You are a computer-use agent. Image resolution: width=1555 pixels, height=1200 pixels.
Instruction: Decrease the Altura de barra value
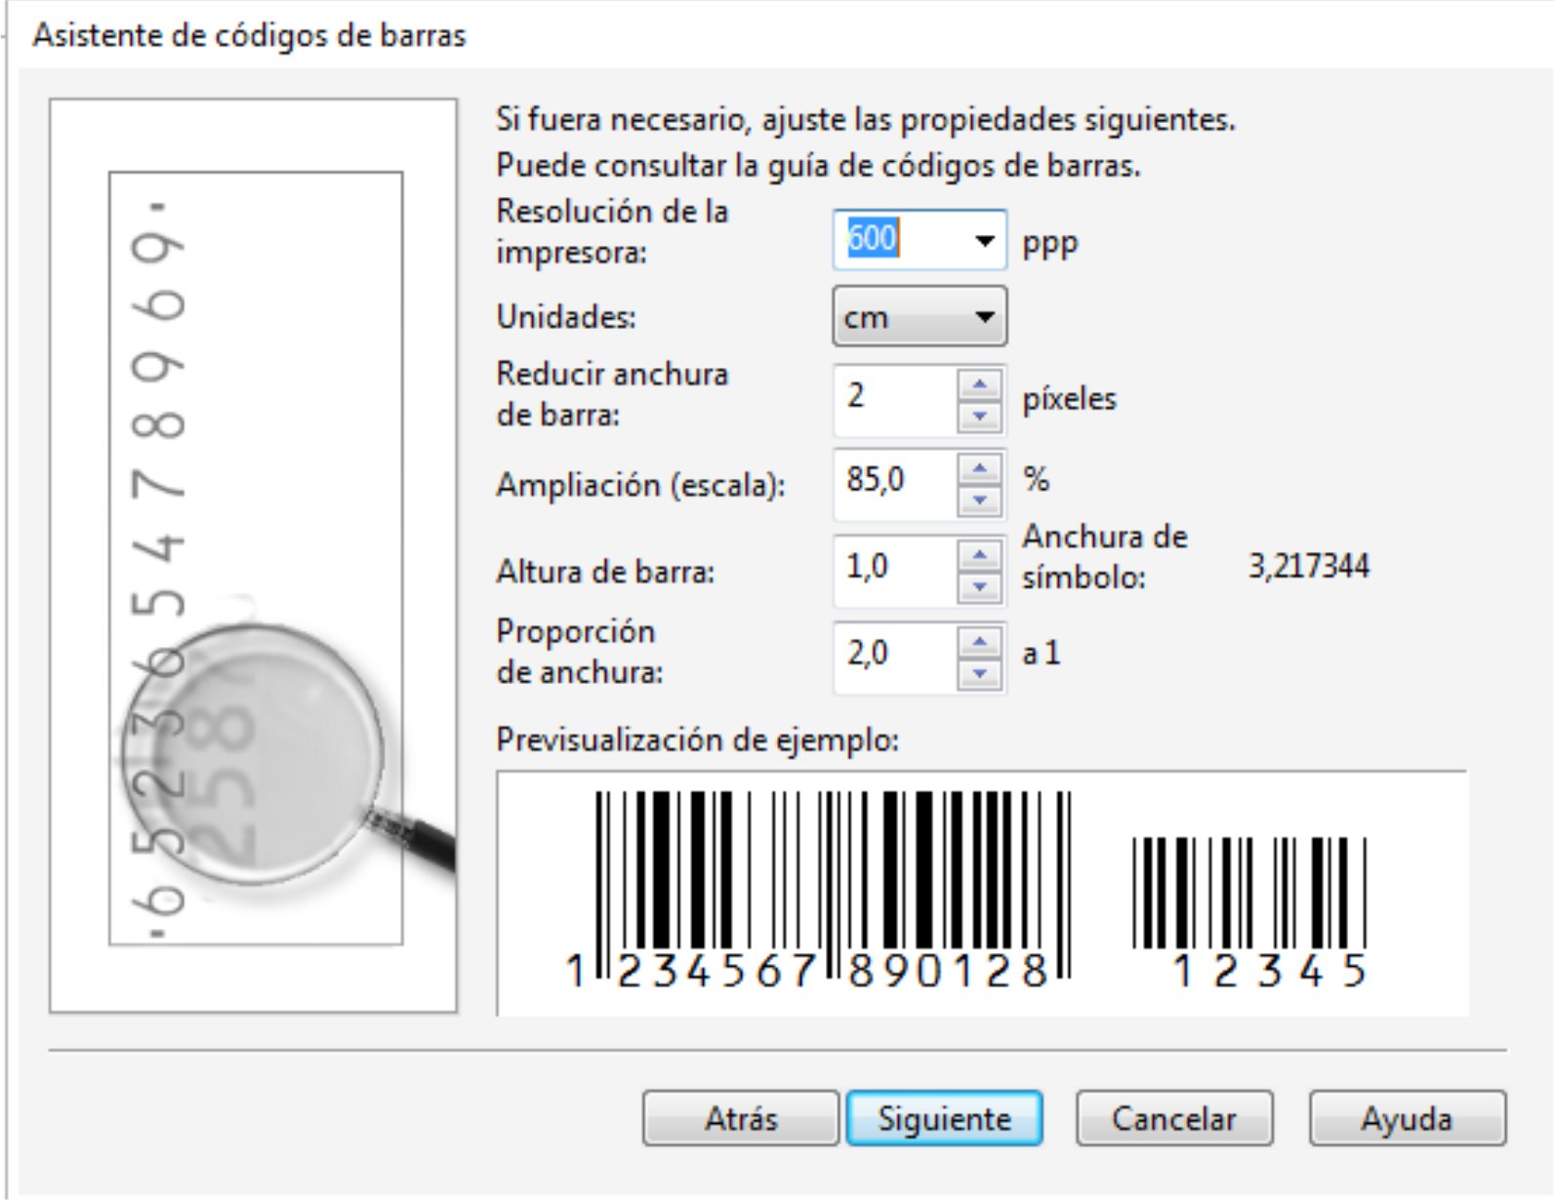pyautogui.click(x=980, y=587)
